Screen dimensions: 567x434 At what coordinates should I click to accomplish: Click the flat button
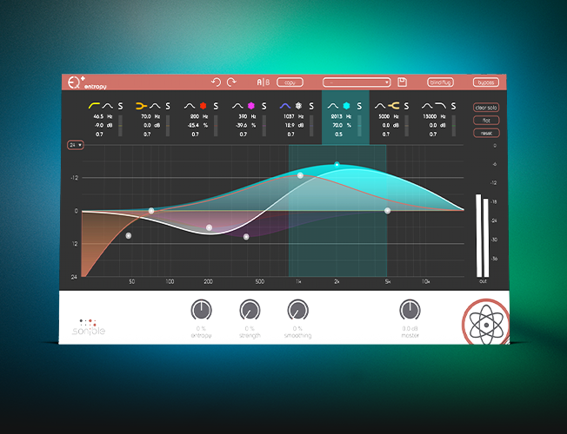tap(486, 120)
